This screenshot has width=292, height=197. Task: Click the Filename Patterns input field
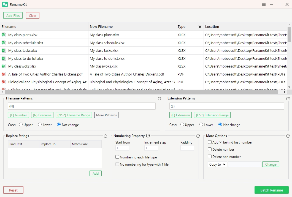[82, 106]
